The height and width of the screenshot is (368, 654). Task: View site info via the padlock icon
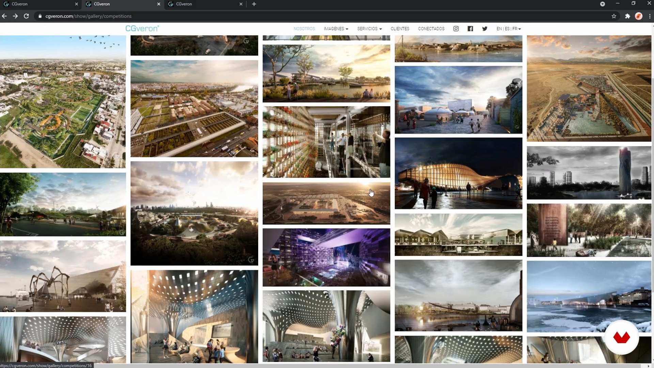tap(40, 16)
